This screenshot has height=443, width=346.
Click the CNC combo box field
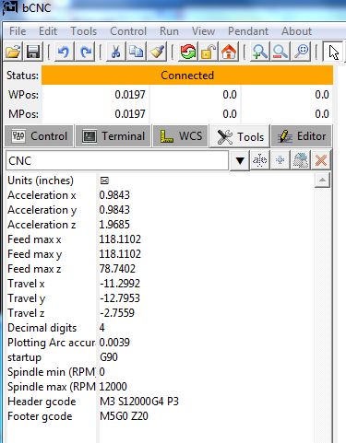[117, 160]
